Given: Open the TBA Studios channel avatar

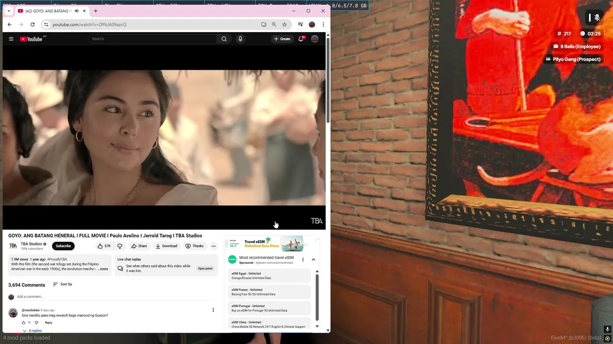Looking at the screenshot, I should tap(13, 246).
